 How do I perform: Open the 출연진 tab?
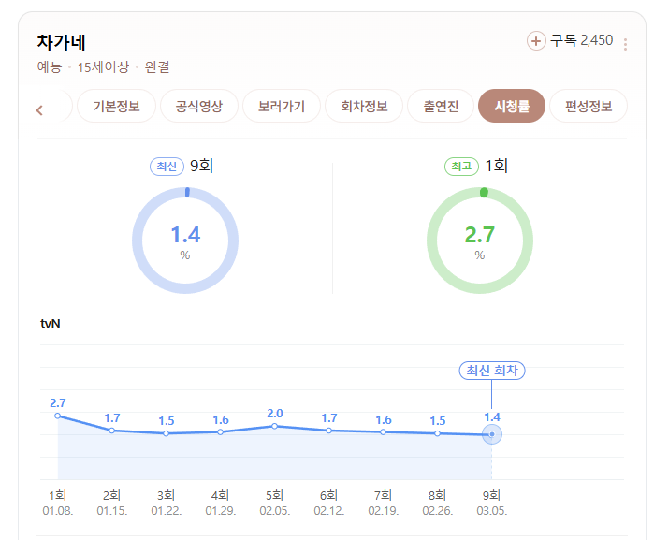click(441, 106)
